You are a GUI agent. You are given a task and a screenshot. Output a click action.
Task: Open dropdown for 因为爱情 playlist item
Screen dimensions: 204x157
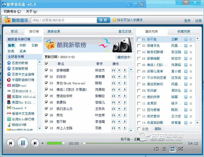pyautogui.click(x=186, y=110)
